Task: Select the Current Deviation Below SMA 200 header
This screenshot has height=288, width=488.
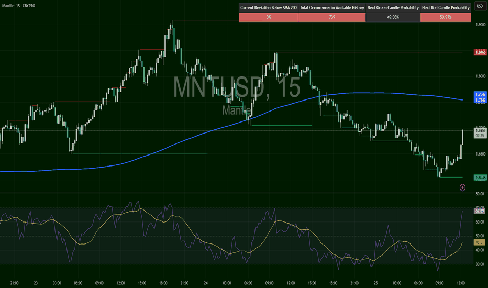Action: click(268, 8)
